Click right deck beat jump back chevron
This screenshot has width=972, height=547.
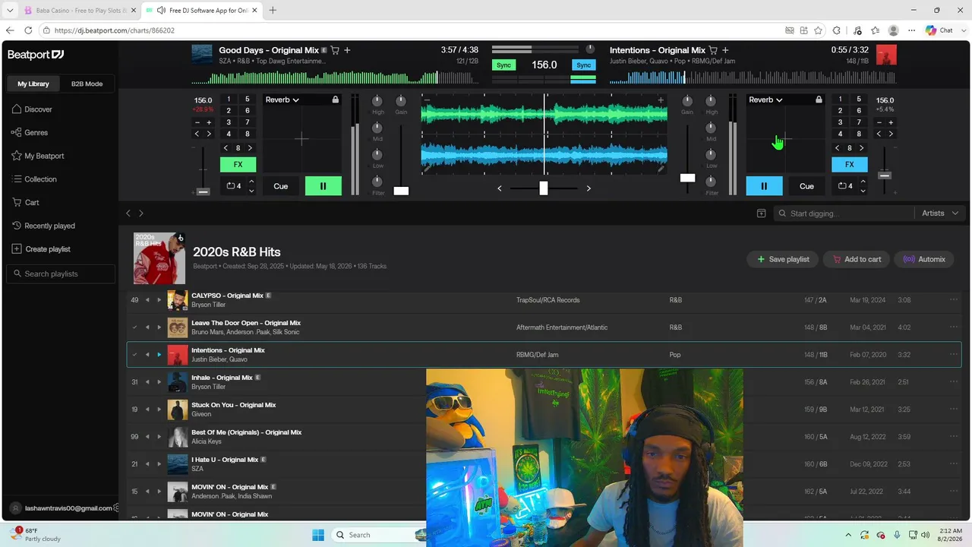pos(838,148)
